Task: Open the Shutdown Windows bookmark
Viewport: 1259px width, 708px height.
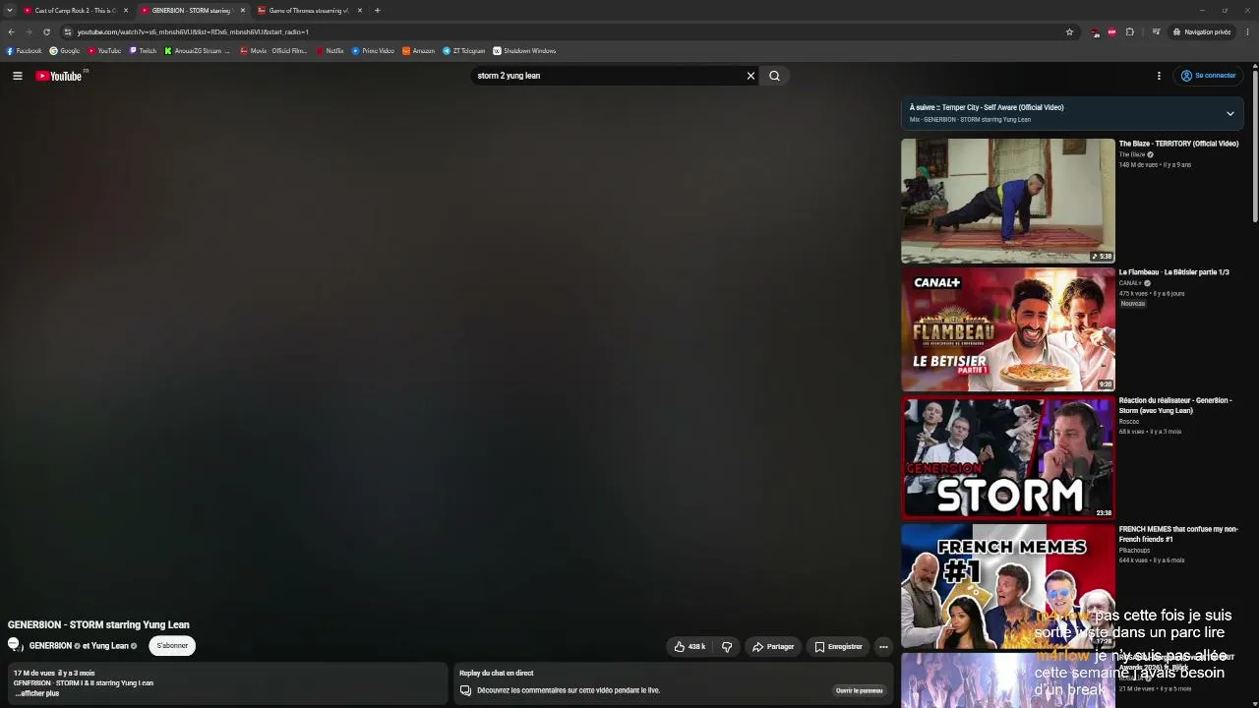Action: pyautogui.click(x=525, y=51)
